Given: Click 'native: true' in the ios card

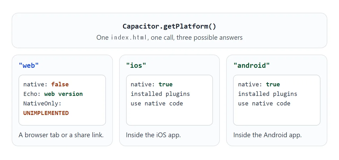Looking at the screenshot, I should [152, 85].
